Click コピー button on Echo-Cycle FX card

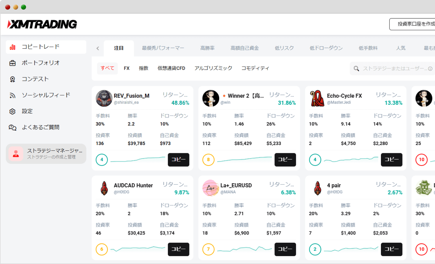391,160
